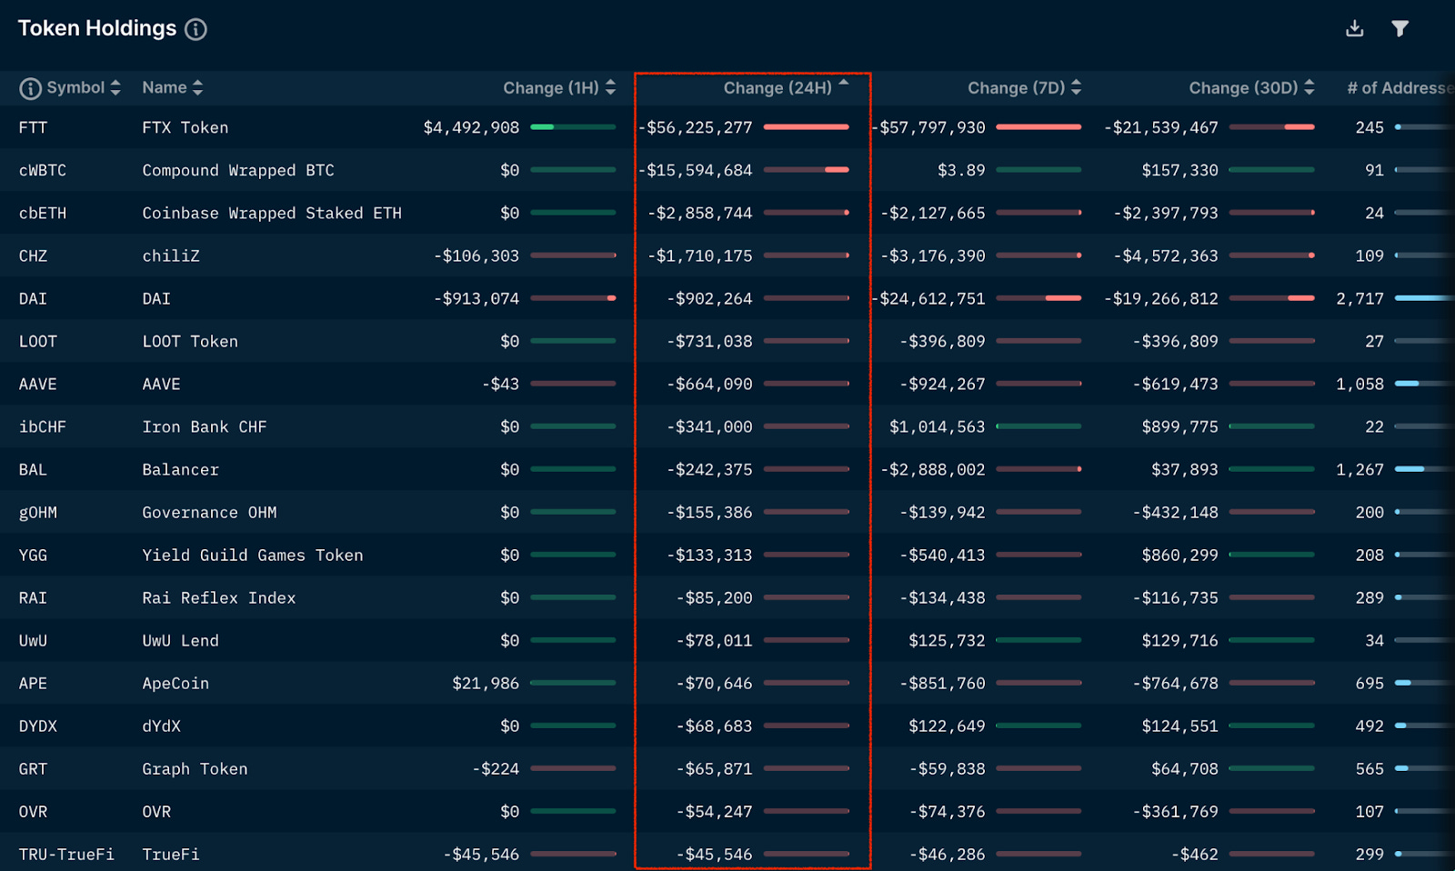1455x871 pixels.
Task: Sort by Change (7D) column
Action: click(x=1024, y=87)
